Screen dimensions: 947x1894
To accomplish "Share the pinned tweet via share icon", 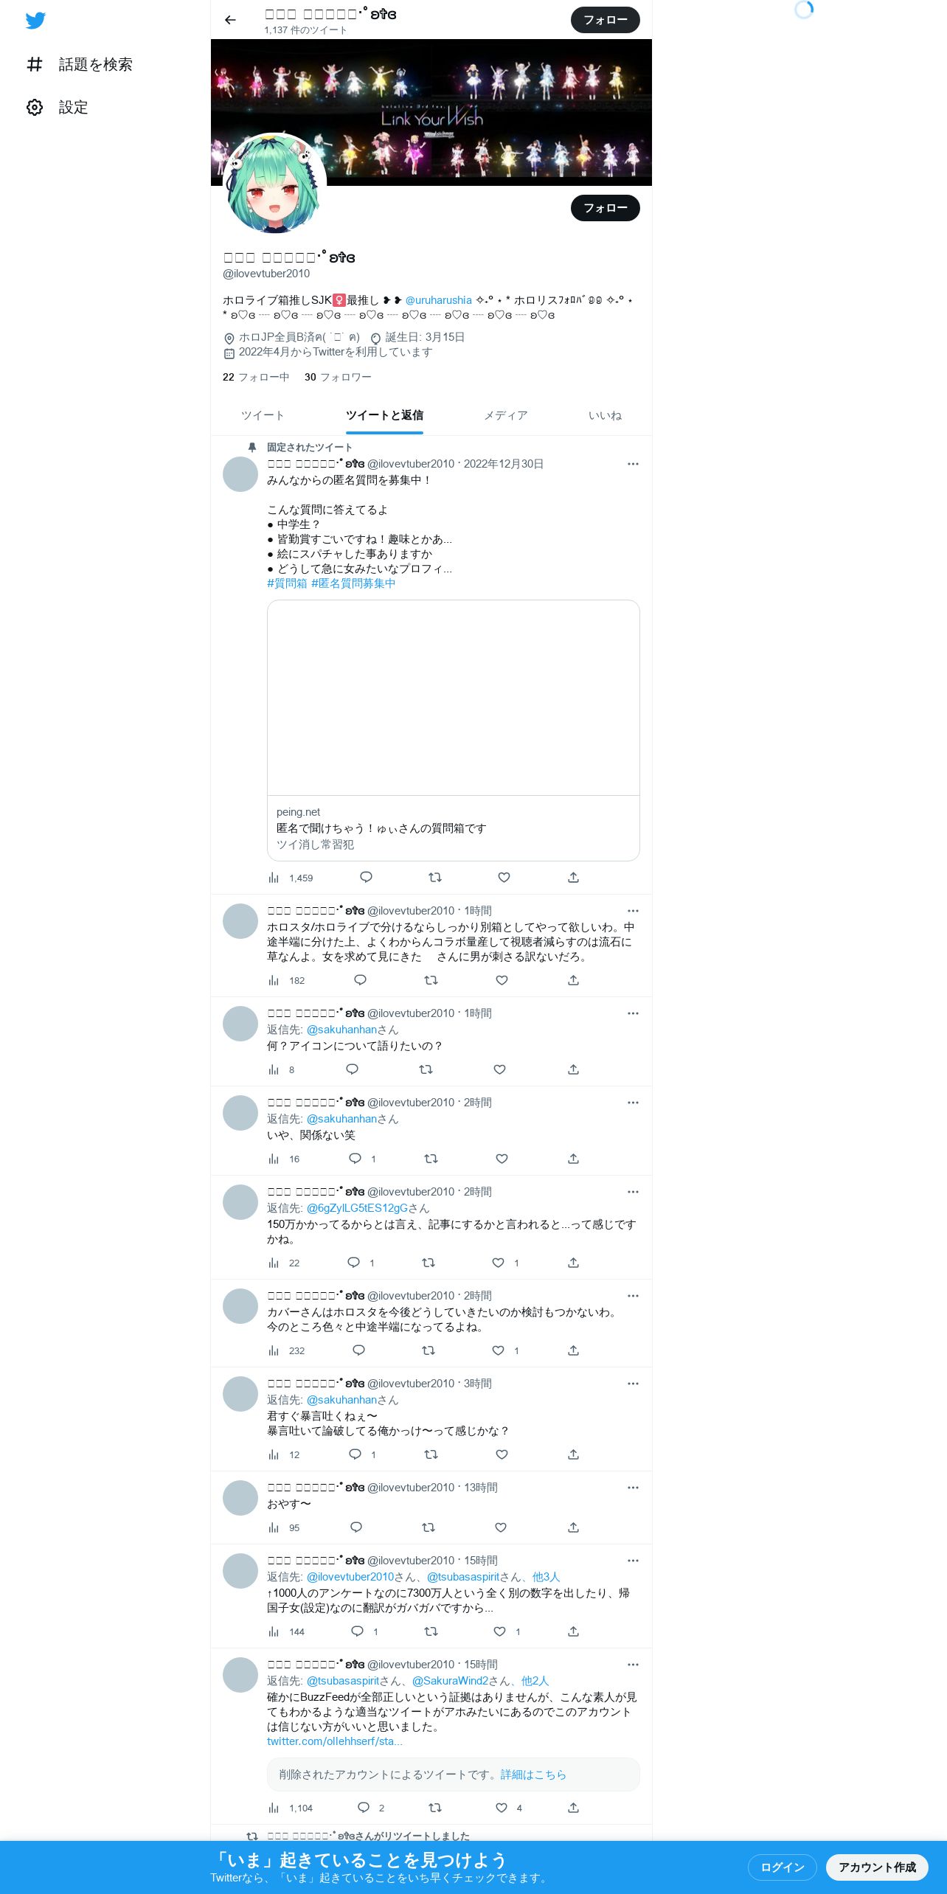I will click(x=573, y=878).
